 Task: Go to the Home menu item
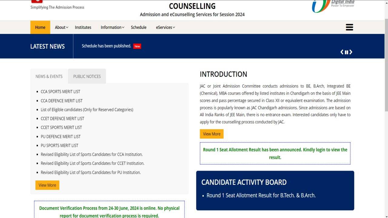click(40, 27)
